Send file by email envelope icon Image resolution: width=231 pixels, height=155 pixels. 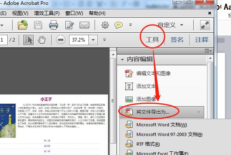click(84, 25)
